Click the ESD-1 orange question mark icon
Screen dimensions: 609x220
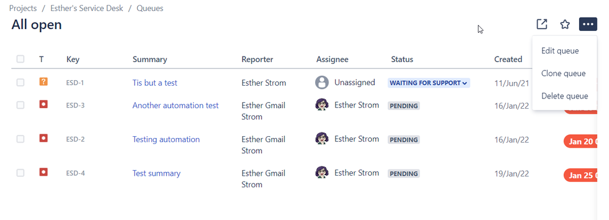tap(43, 81)
